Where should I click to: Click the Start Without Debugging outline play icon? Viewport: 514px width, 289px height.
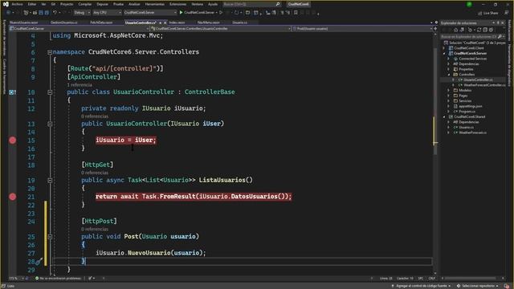[x=221, y=13]
